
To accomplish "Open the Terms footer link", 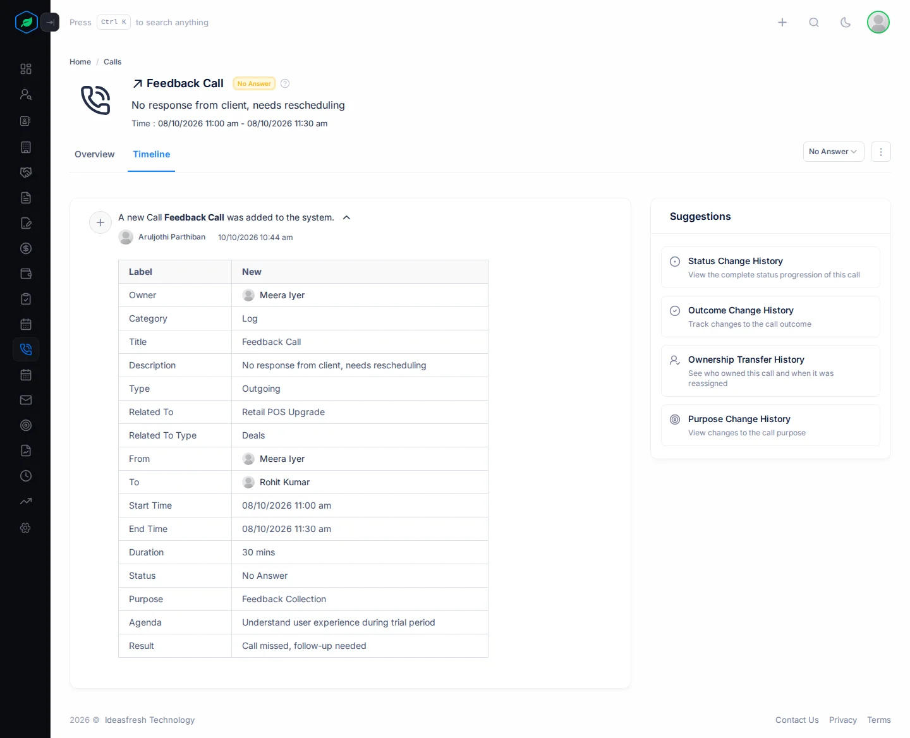I will [879, 720].
